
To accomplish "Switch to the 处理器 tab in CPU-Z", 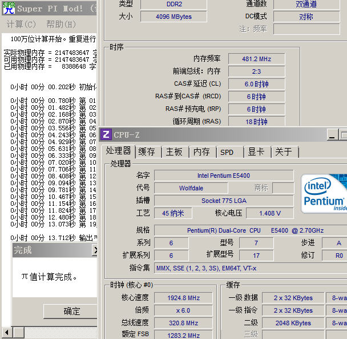I will pos(118,151).
